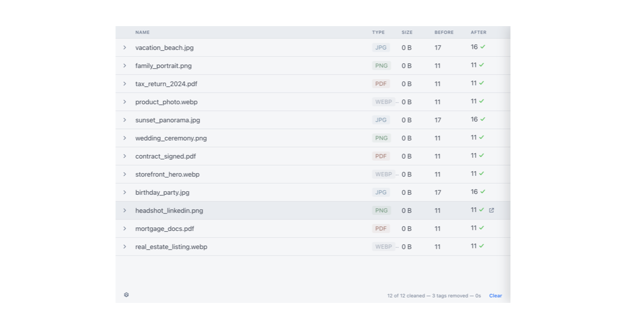The width and height of the screenshot is (626, 329).
Task: Expand the vacation_beach.jpg row details
Action: [x=125, y=48]
